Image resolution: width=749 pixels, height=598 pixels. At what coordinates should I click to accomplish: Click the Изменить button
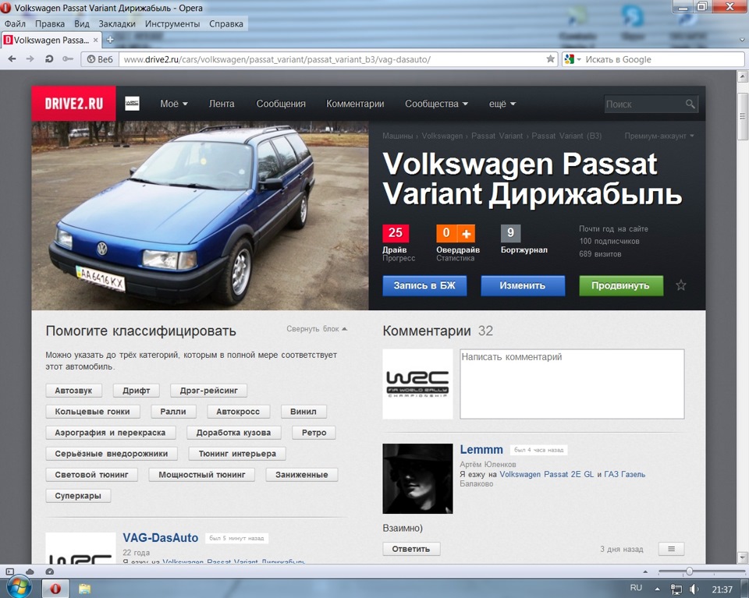(x=523, y=285)
